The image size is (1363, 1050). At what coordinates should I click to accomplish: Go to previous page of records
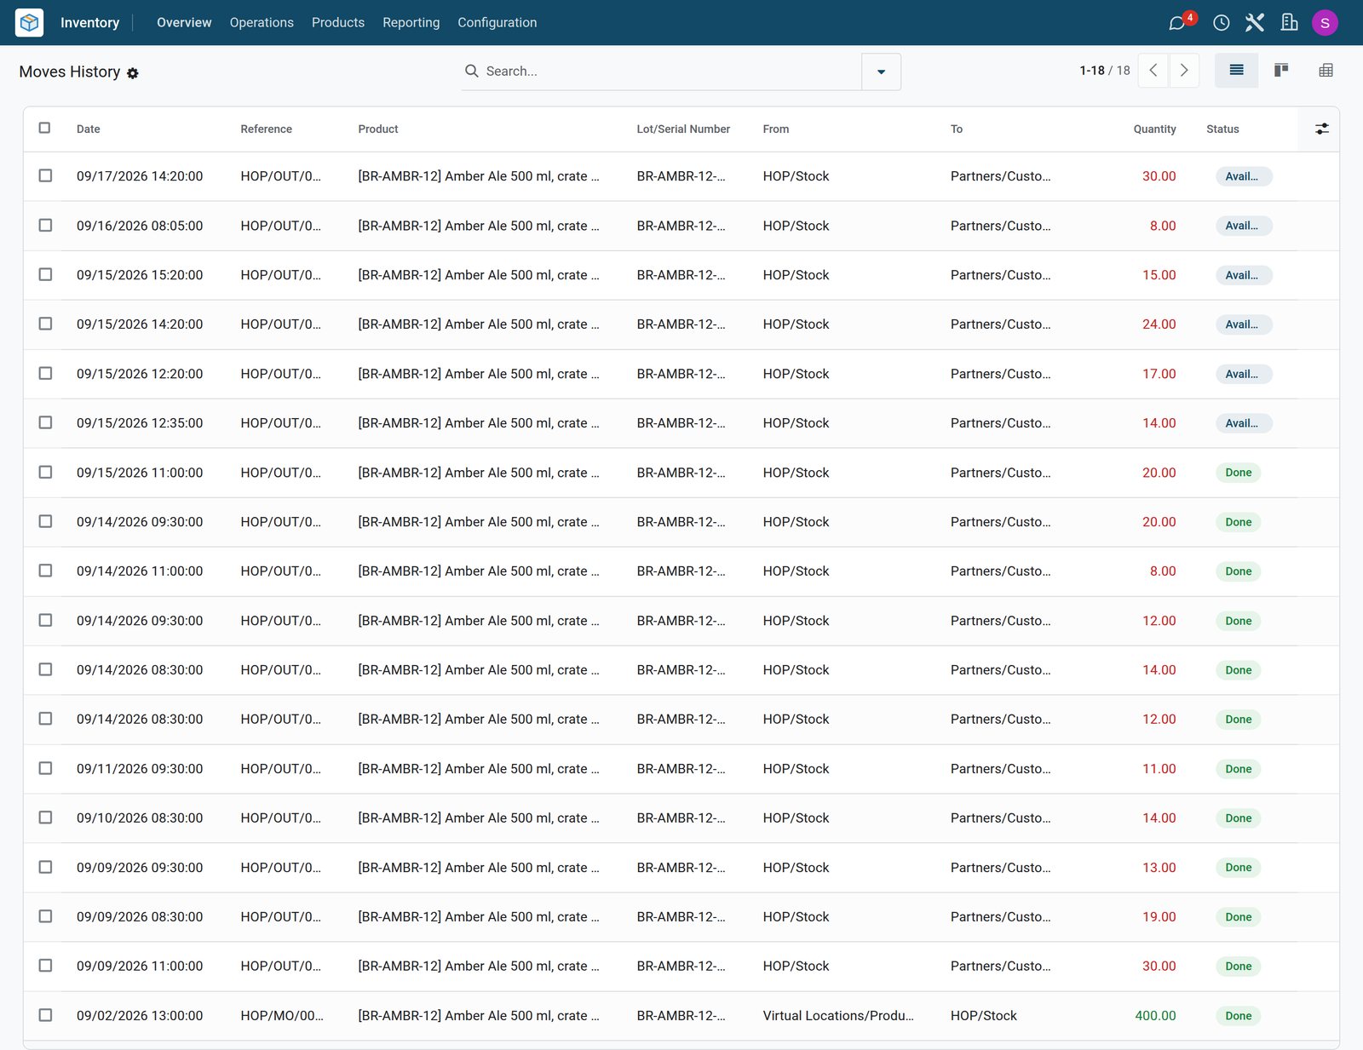[x=1153, y=71]
